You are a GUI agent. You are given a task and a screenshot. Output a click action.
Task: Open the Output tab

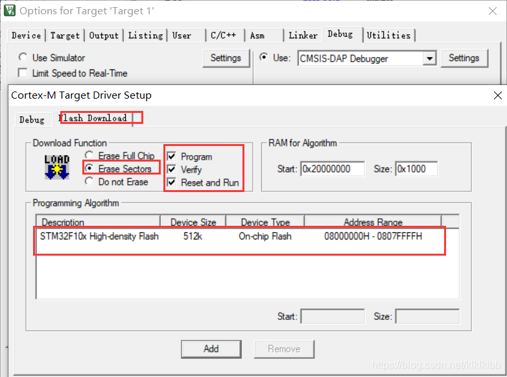(x=104, y=35)
